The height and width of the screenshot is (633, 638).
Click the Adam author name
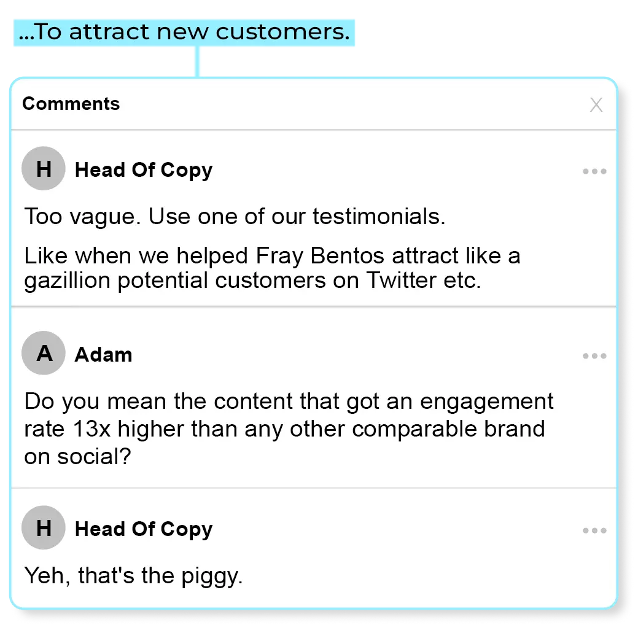pos(103,355)
